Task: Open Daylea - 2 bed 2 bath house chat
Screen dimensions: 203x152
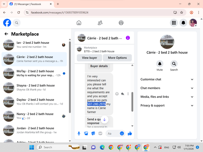Action: (x=34, y=102)
